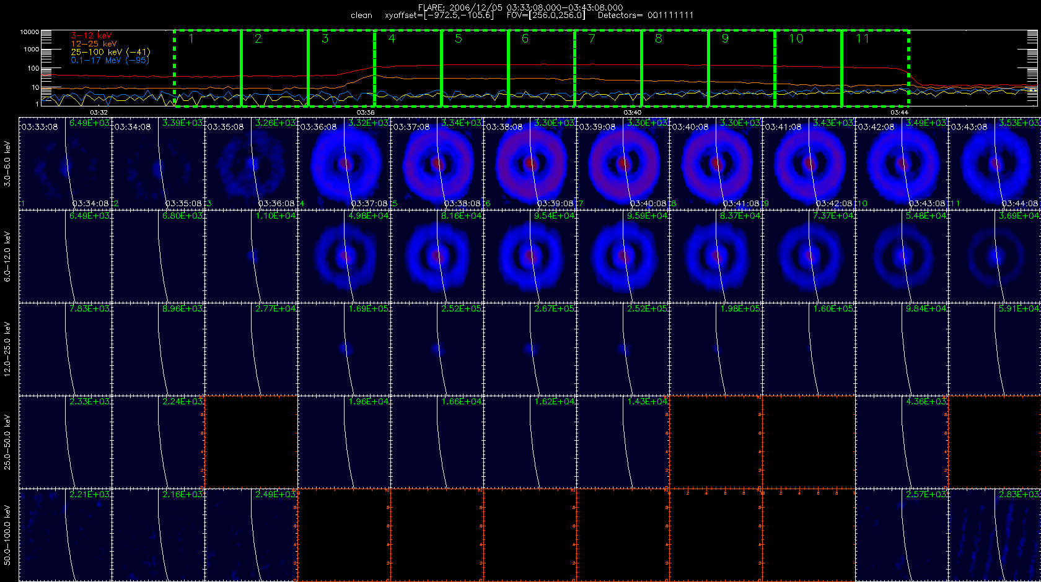Screen dimensions: 1041x582
Task: Click the 6.0-12.0 keV row label
Action: pos(7,256)
